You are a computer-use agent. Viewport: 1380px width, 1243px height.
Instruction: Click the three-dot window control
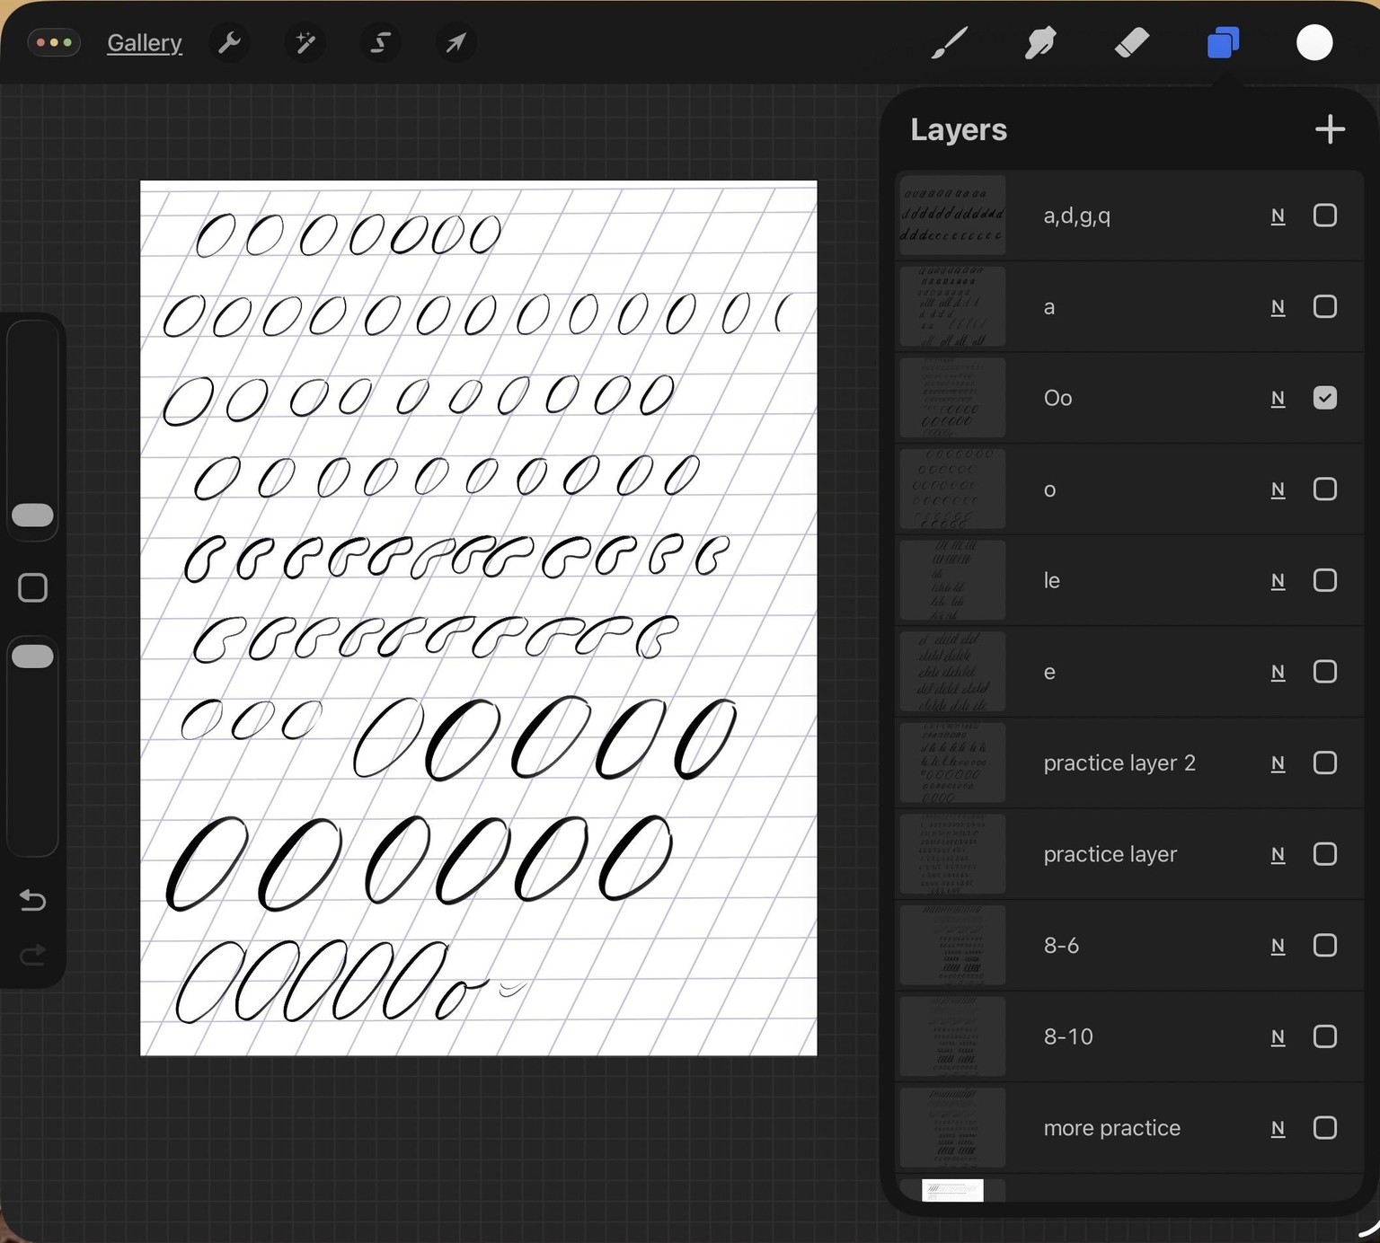tap(54, 42)
